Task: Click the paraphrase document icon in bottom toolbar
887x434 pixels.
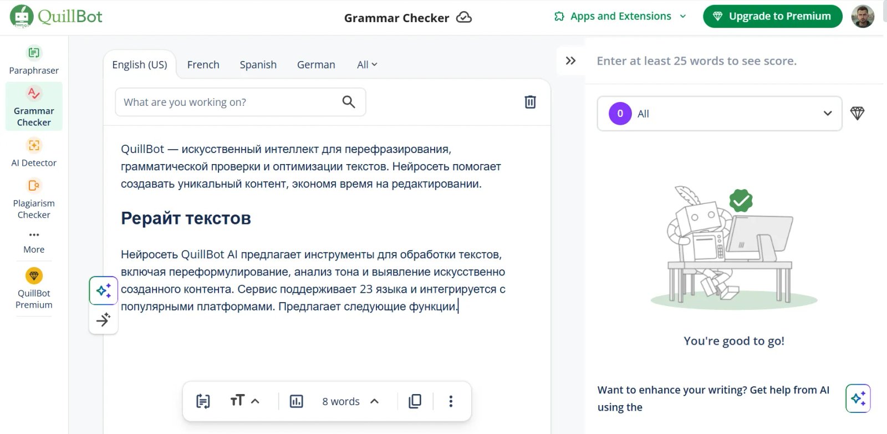Action: pyautogui.click(x=203, y=401)
